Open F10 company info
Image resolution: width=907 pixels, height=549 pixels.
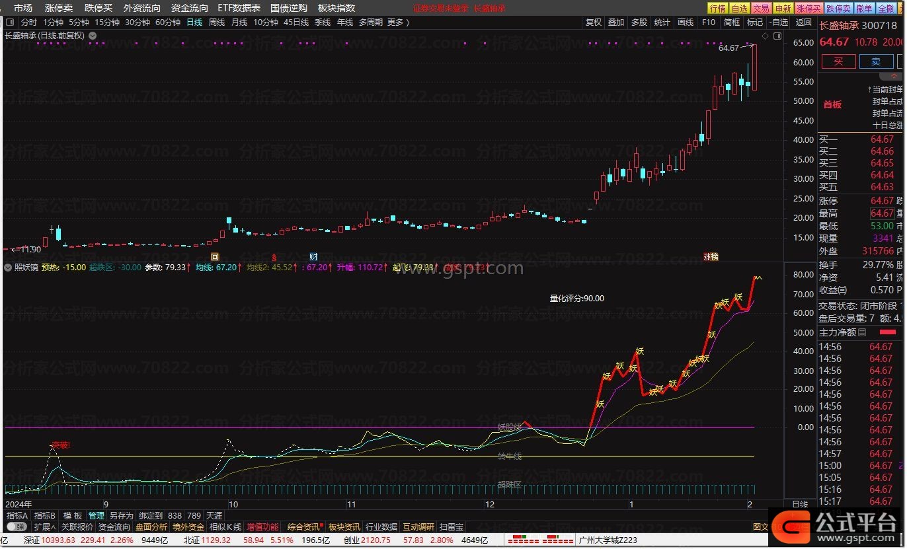(709, 22)
